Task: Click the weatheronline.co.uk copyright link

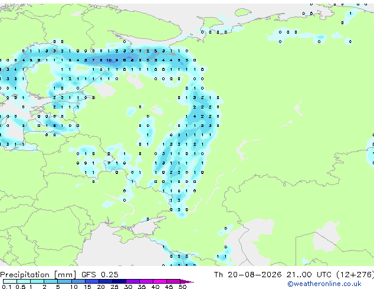Action: (324, 284)
